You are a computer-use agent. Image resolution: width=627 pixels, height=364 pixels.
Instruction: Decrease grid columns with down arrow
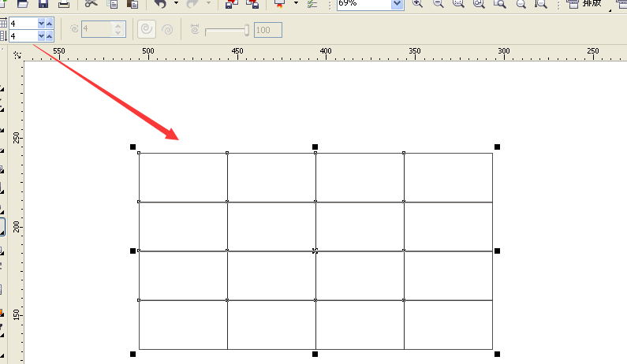(41, 24)
